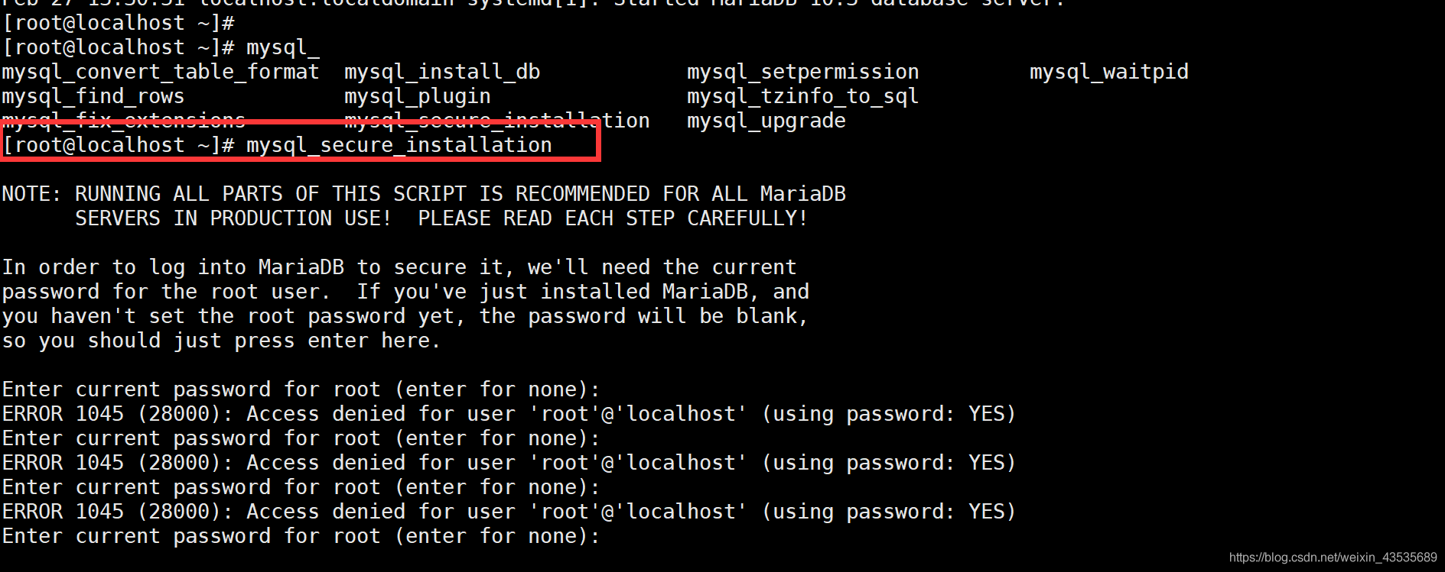Image resolution: width=1445 pixels, height=572 pixels.
Task: Click mysql_tzinfo_to_sql in the list
Action: [x=803, y=96]
